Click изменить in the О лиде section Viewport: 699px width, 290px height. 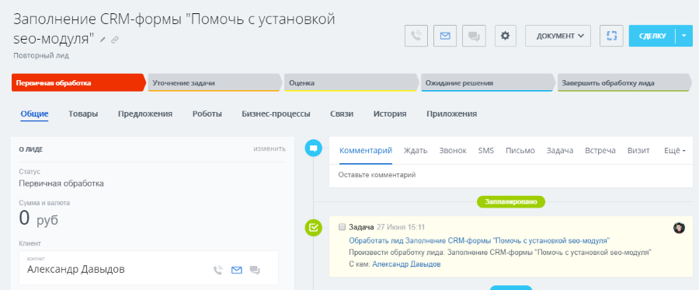(x=270, y=148)
